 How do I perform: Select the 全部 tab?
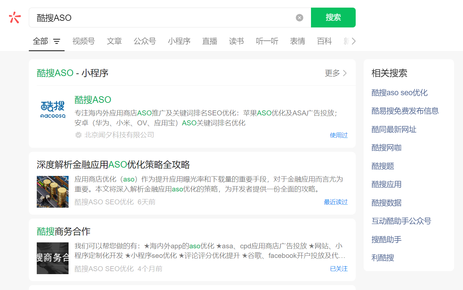(40, 41)
